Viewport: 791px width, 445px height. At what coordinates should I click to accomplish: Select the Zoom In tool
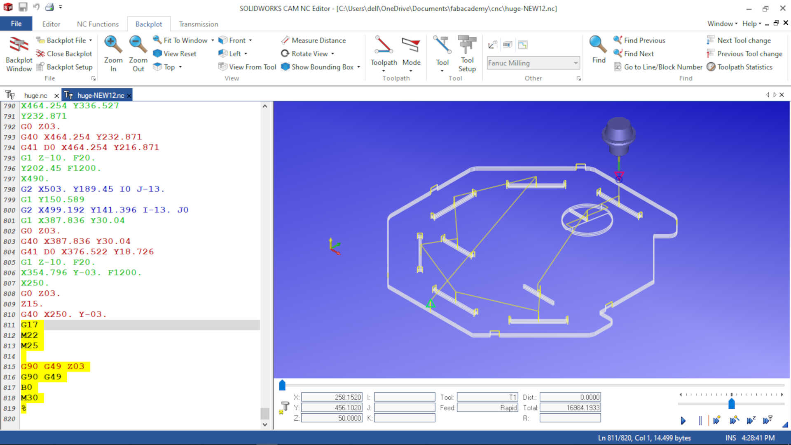click(113, 53)
